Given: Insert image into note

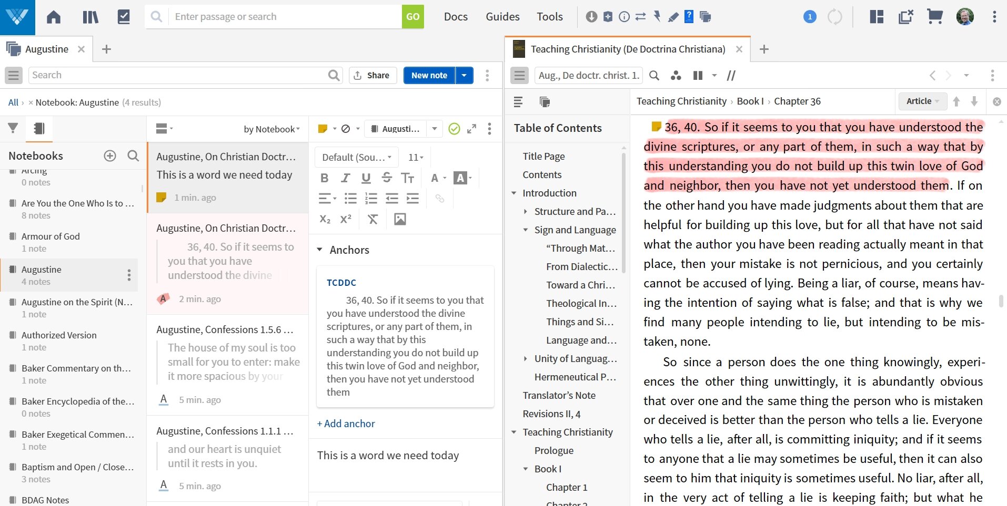Looking at the screenshot, I should (x=400, y=219).
